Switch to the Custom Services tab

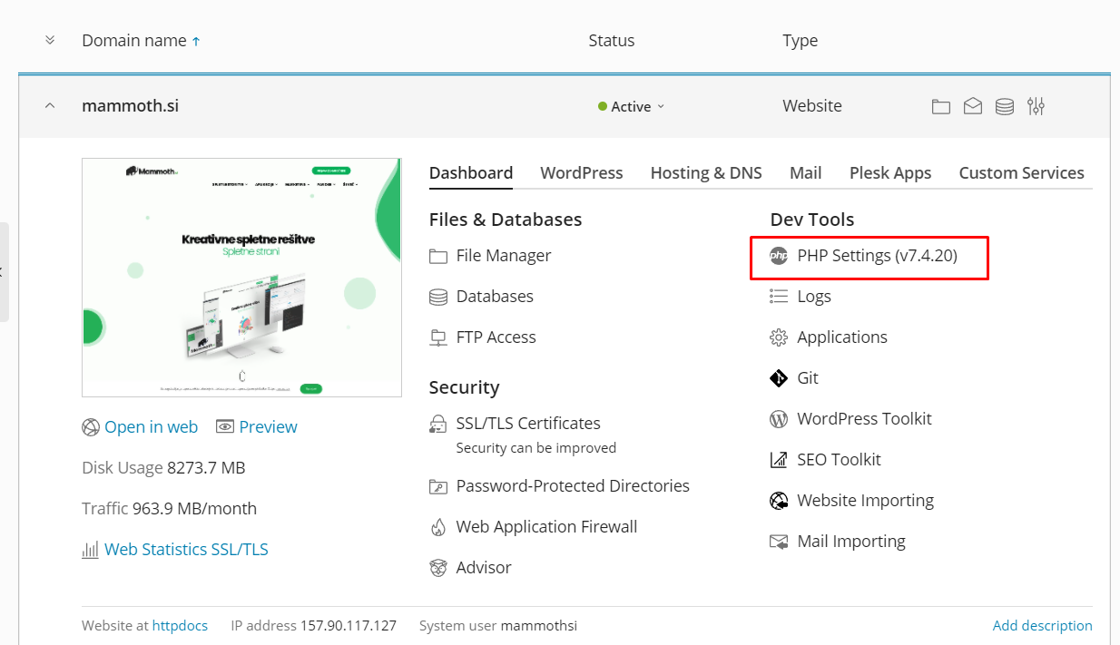(1022, 173)
